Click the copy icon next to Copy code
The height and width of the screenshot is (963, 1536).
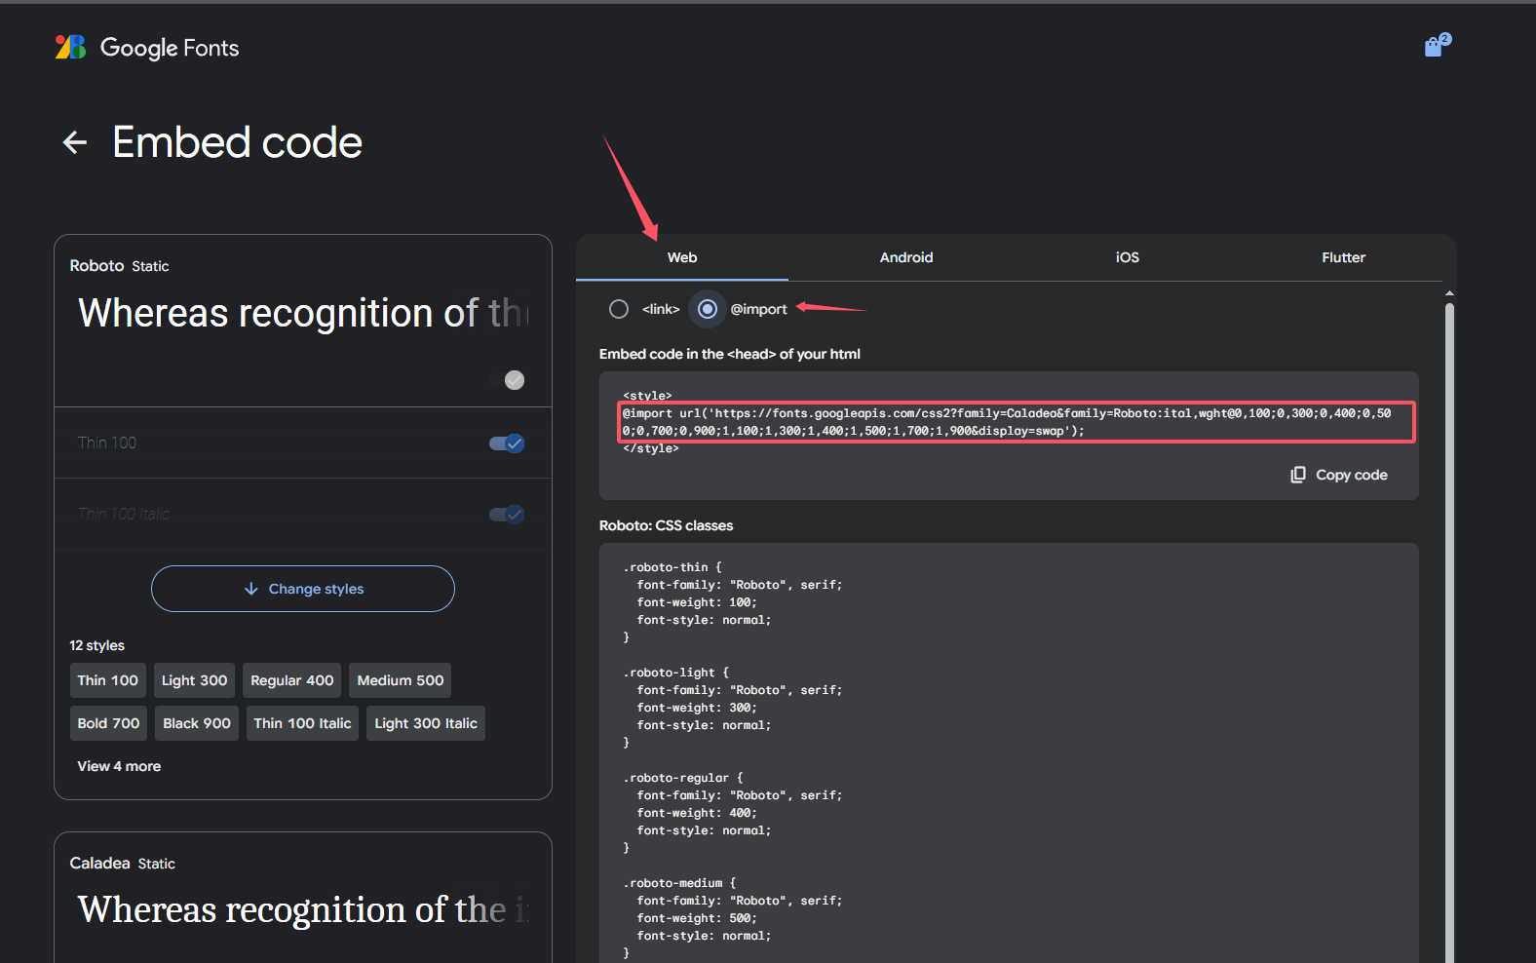click(1298, 475)
